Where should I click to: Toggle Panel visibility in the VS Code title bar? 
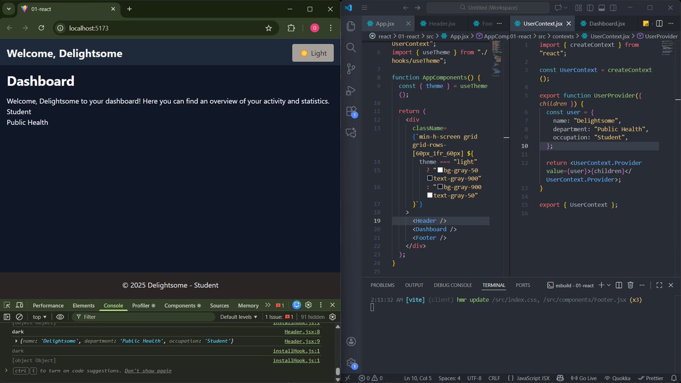click(x=603, y=8)
